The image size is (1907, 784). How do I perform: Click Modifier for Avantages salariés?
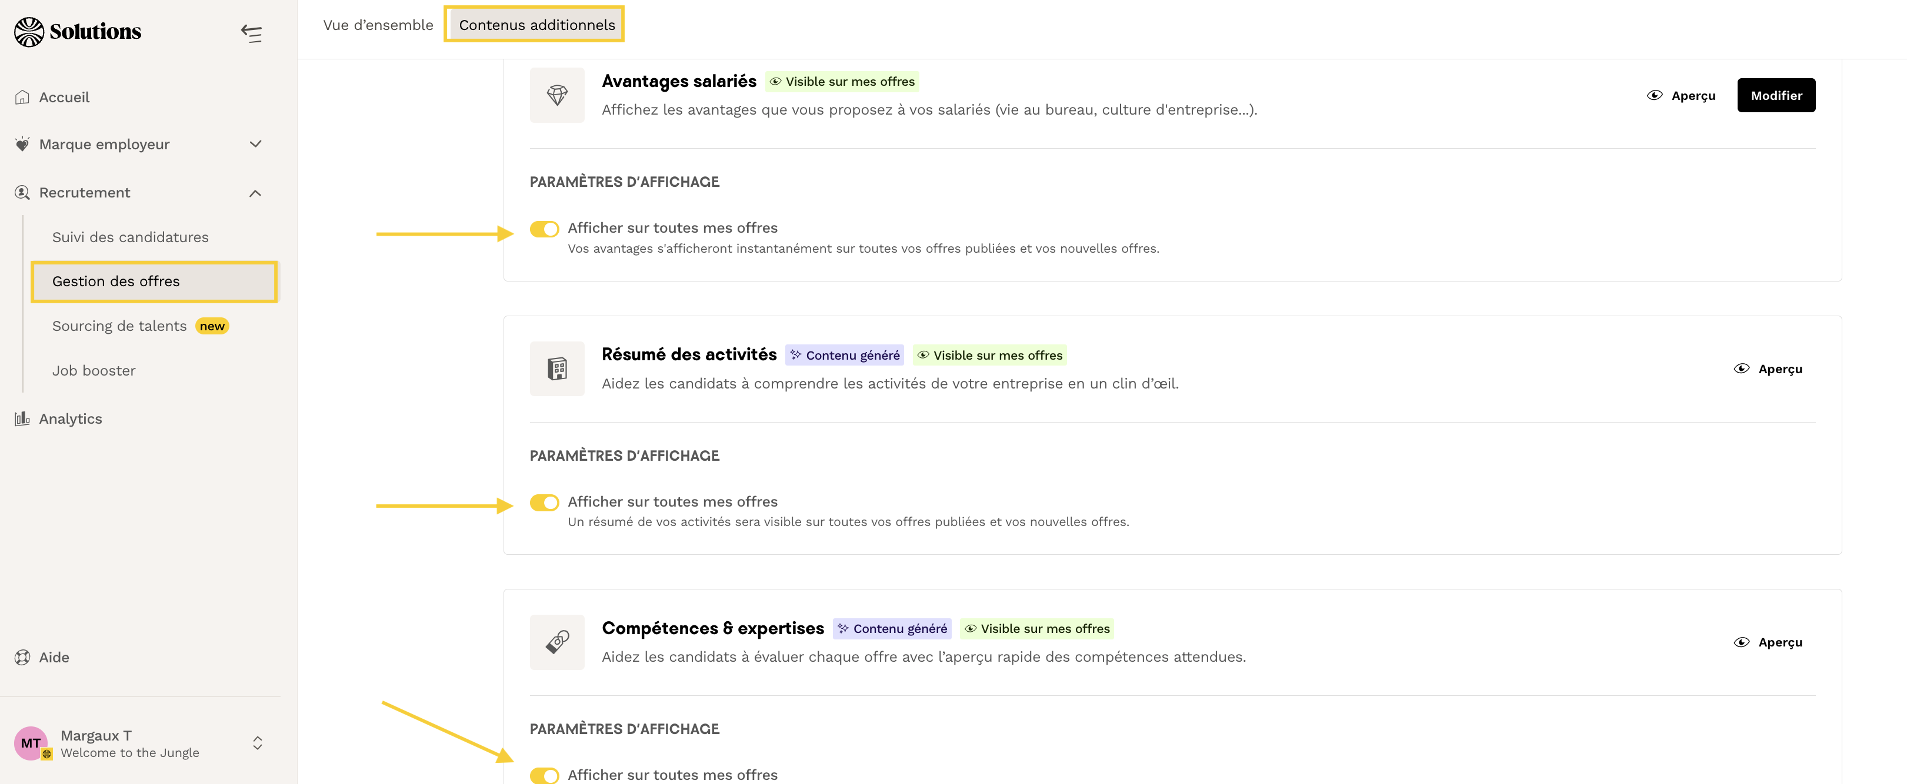pos(1775,95)
